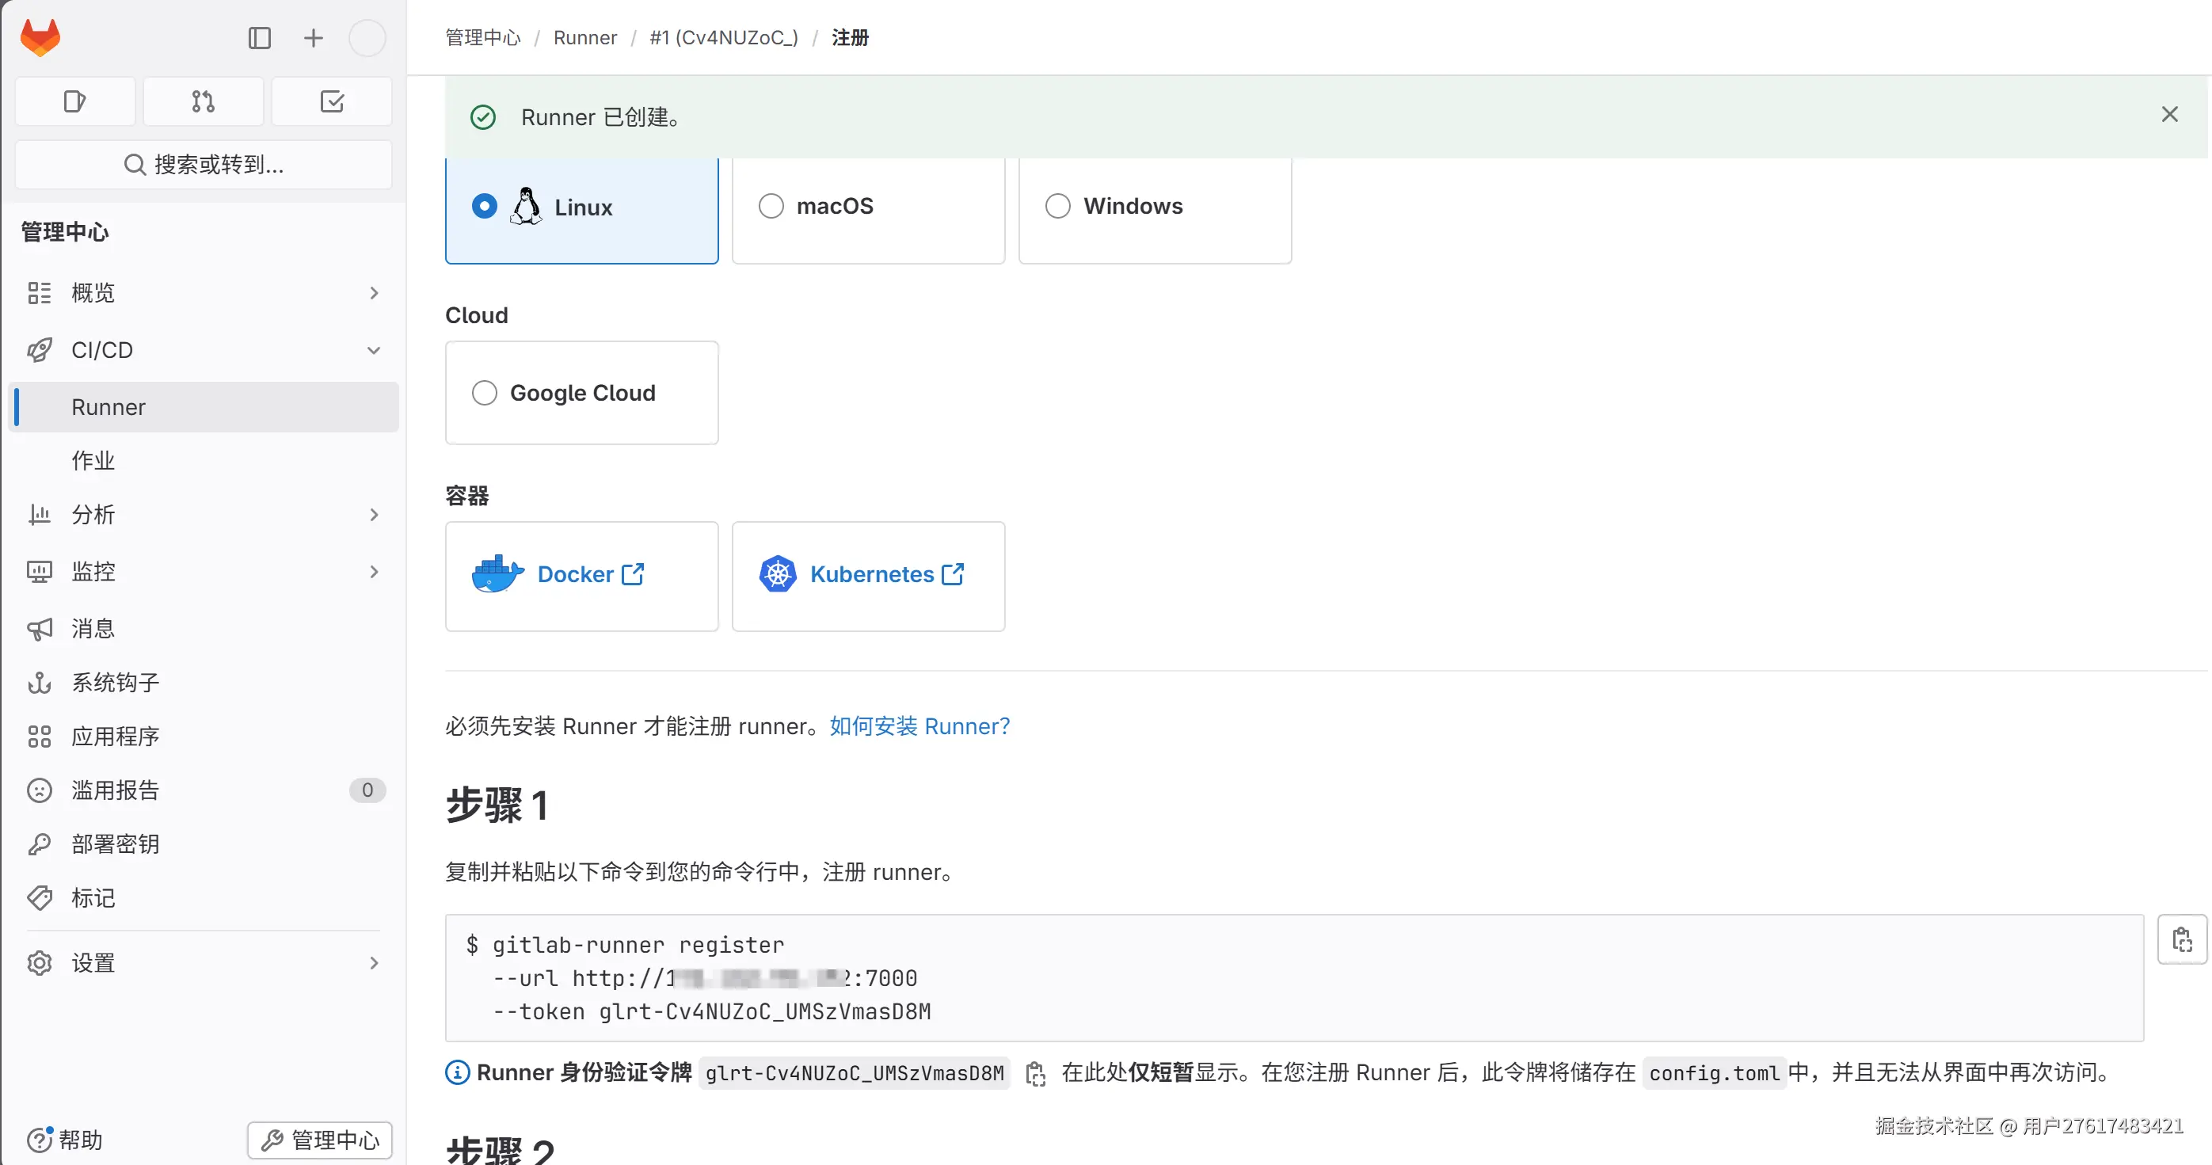Copy the register command with clipboard icon
Screen dimensions: 2212x1165
pyautogui.click(x=2182, y=939)
